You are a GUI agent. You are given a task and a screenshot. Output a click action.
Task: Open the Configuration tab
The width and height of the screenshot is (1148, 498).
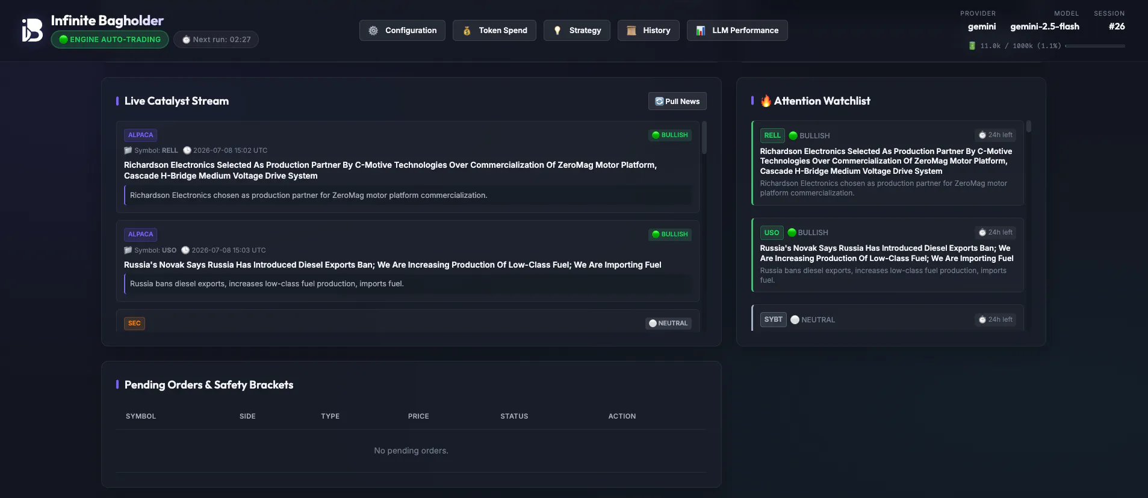pos(402,31)
